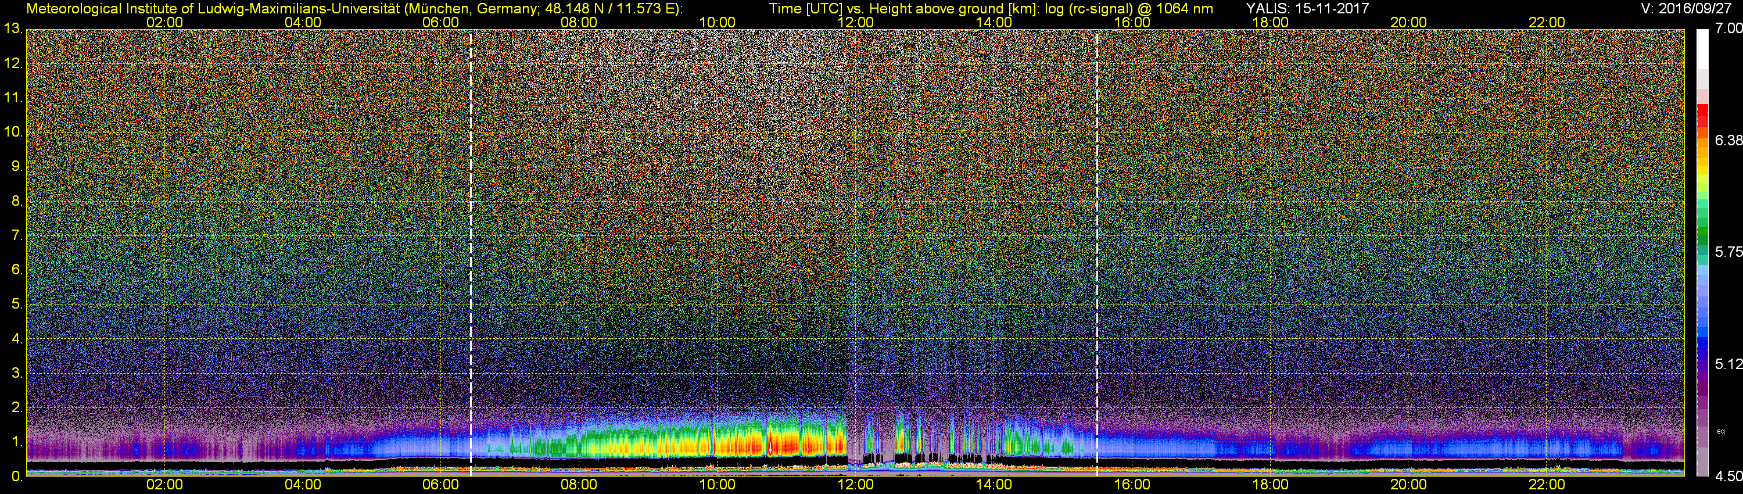Select the 6.38 value on the color scale
The image size is (1743, 494).
(x=1728, y=140)
